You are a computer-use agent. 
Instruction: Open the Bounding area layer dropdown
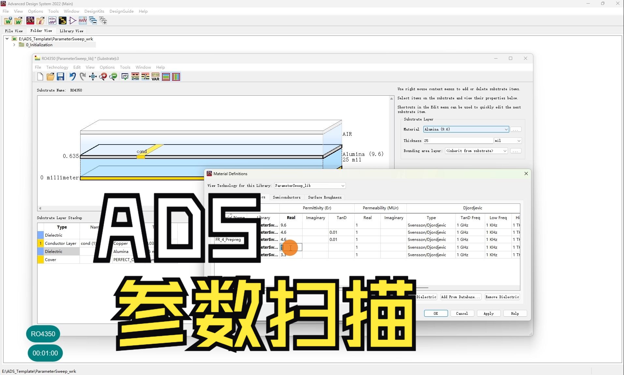click(x=477, y=151)
